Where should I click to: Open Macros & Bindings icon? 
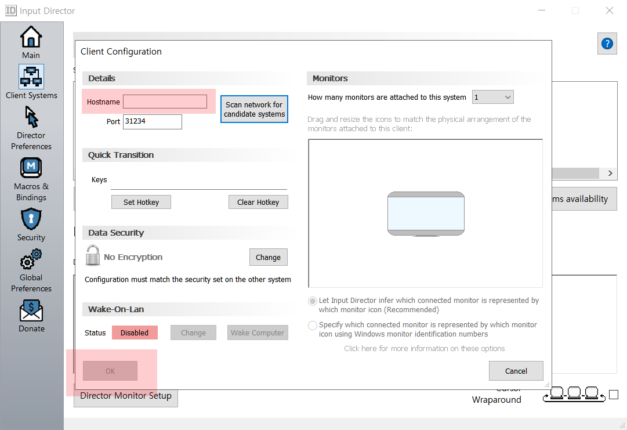point(31,168)
